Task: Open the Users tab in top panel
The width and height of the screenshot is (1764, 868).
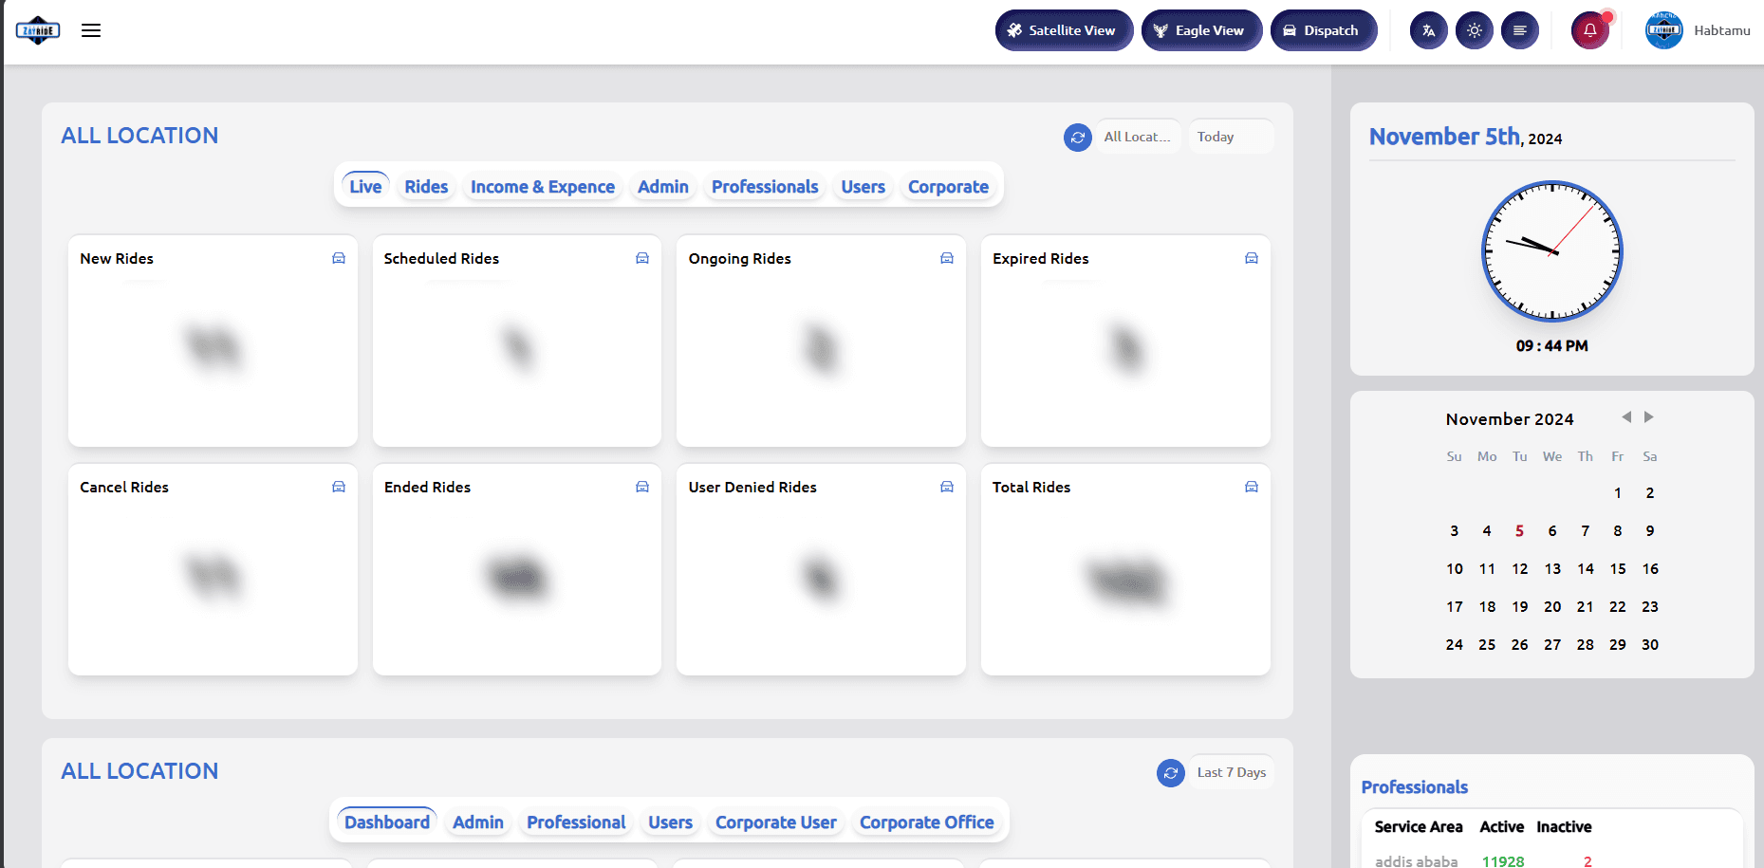Action: pos(863,187)
